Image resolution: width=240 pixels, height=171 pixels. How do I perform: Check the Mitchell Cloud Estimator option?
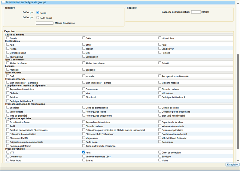coord(160,138)
